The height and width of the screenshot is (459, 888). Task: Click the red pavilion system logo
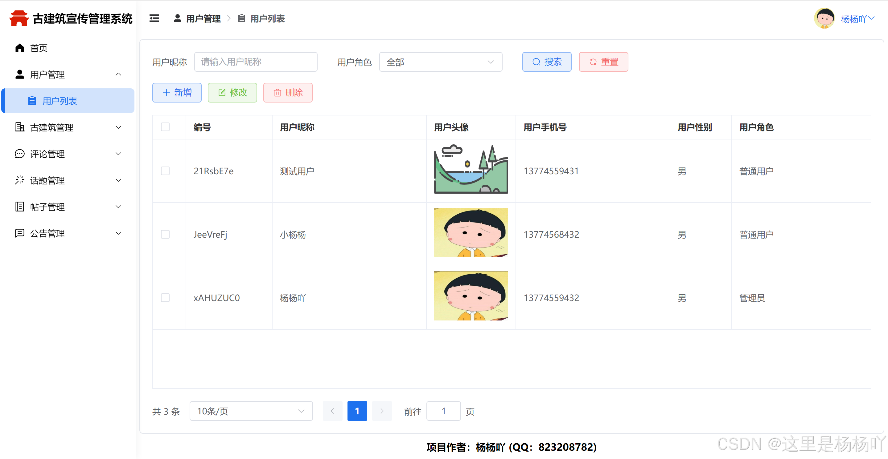click(19, 18)
